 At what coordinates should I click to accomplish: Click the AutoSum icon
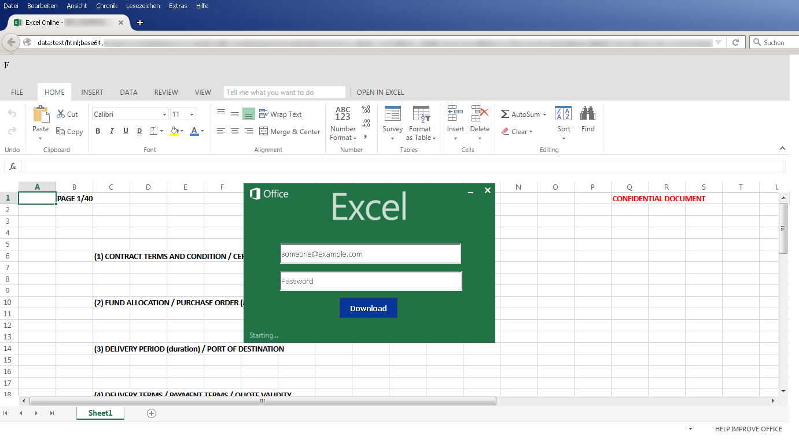click(x=504, y=114)
